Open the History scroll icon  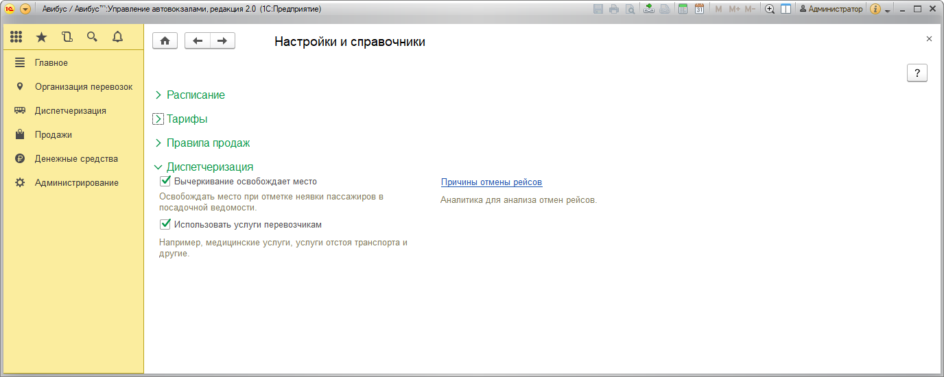[67, 37]
